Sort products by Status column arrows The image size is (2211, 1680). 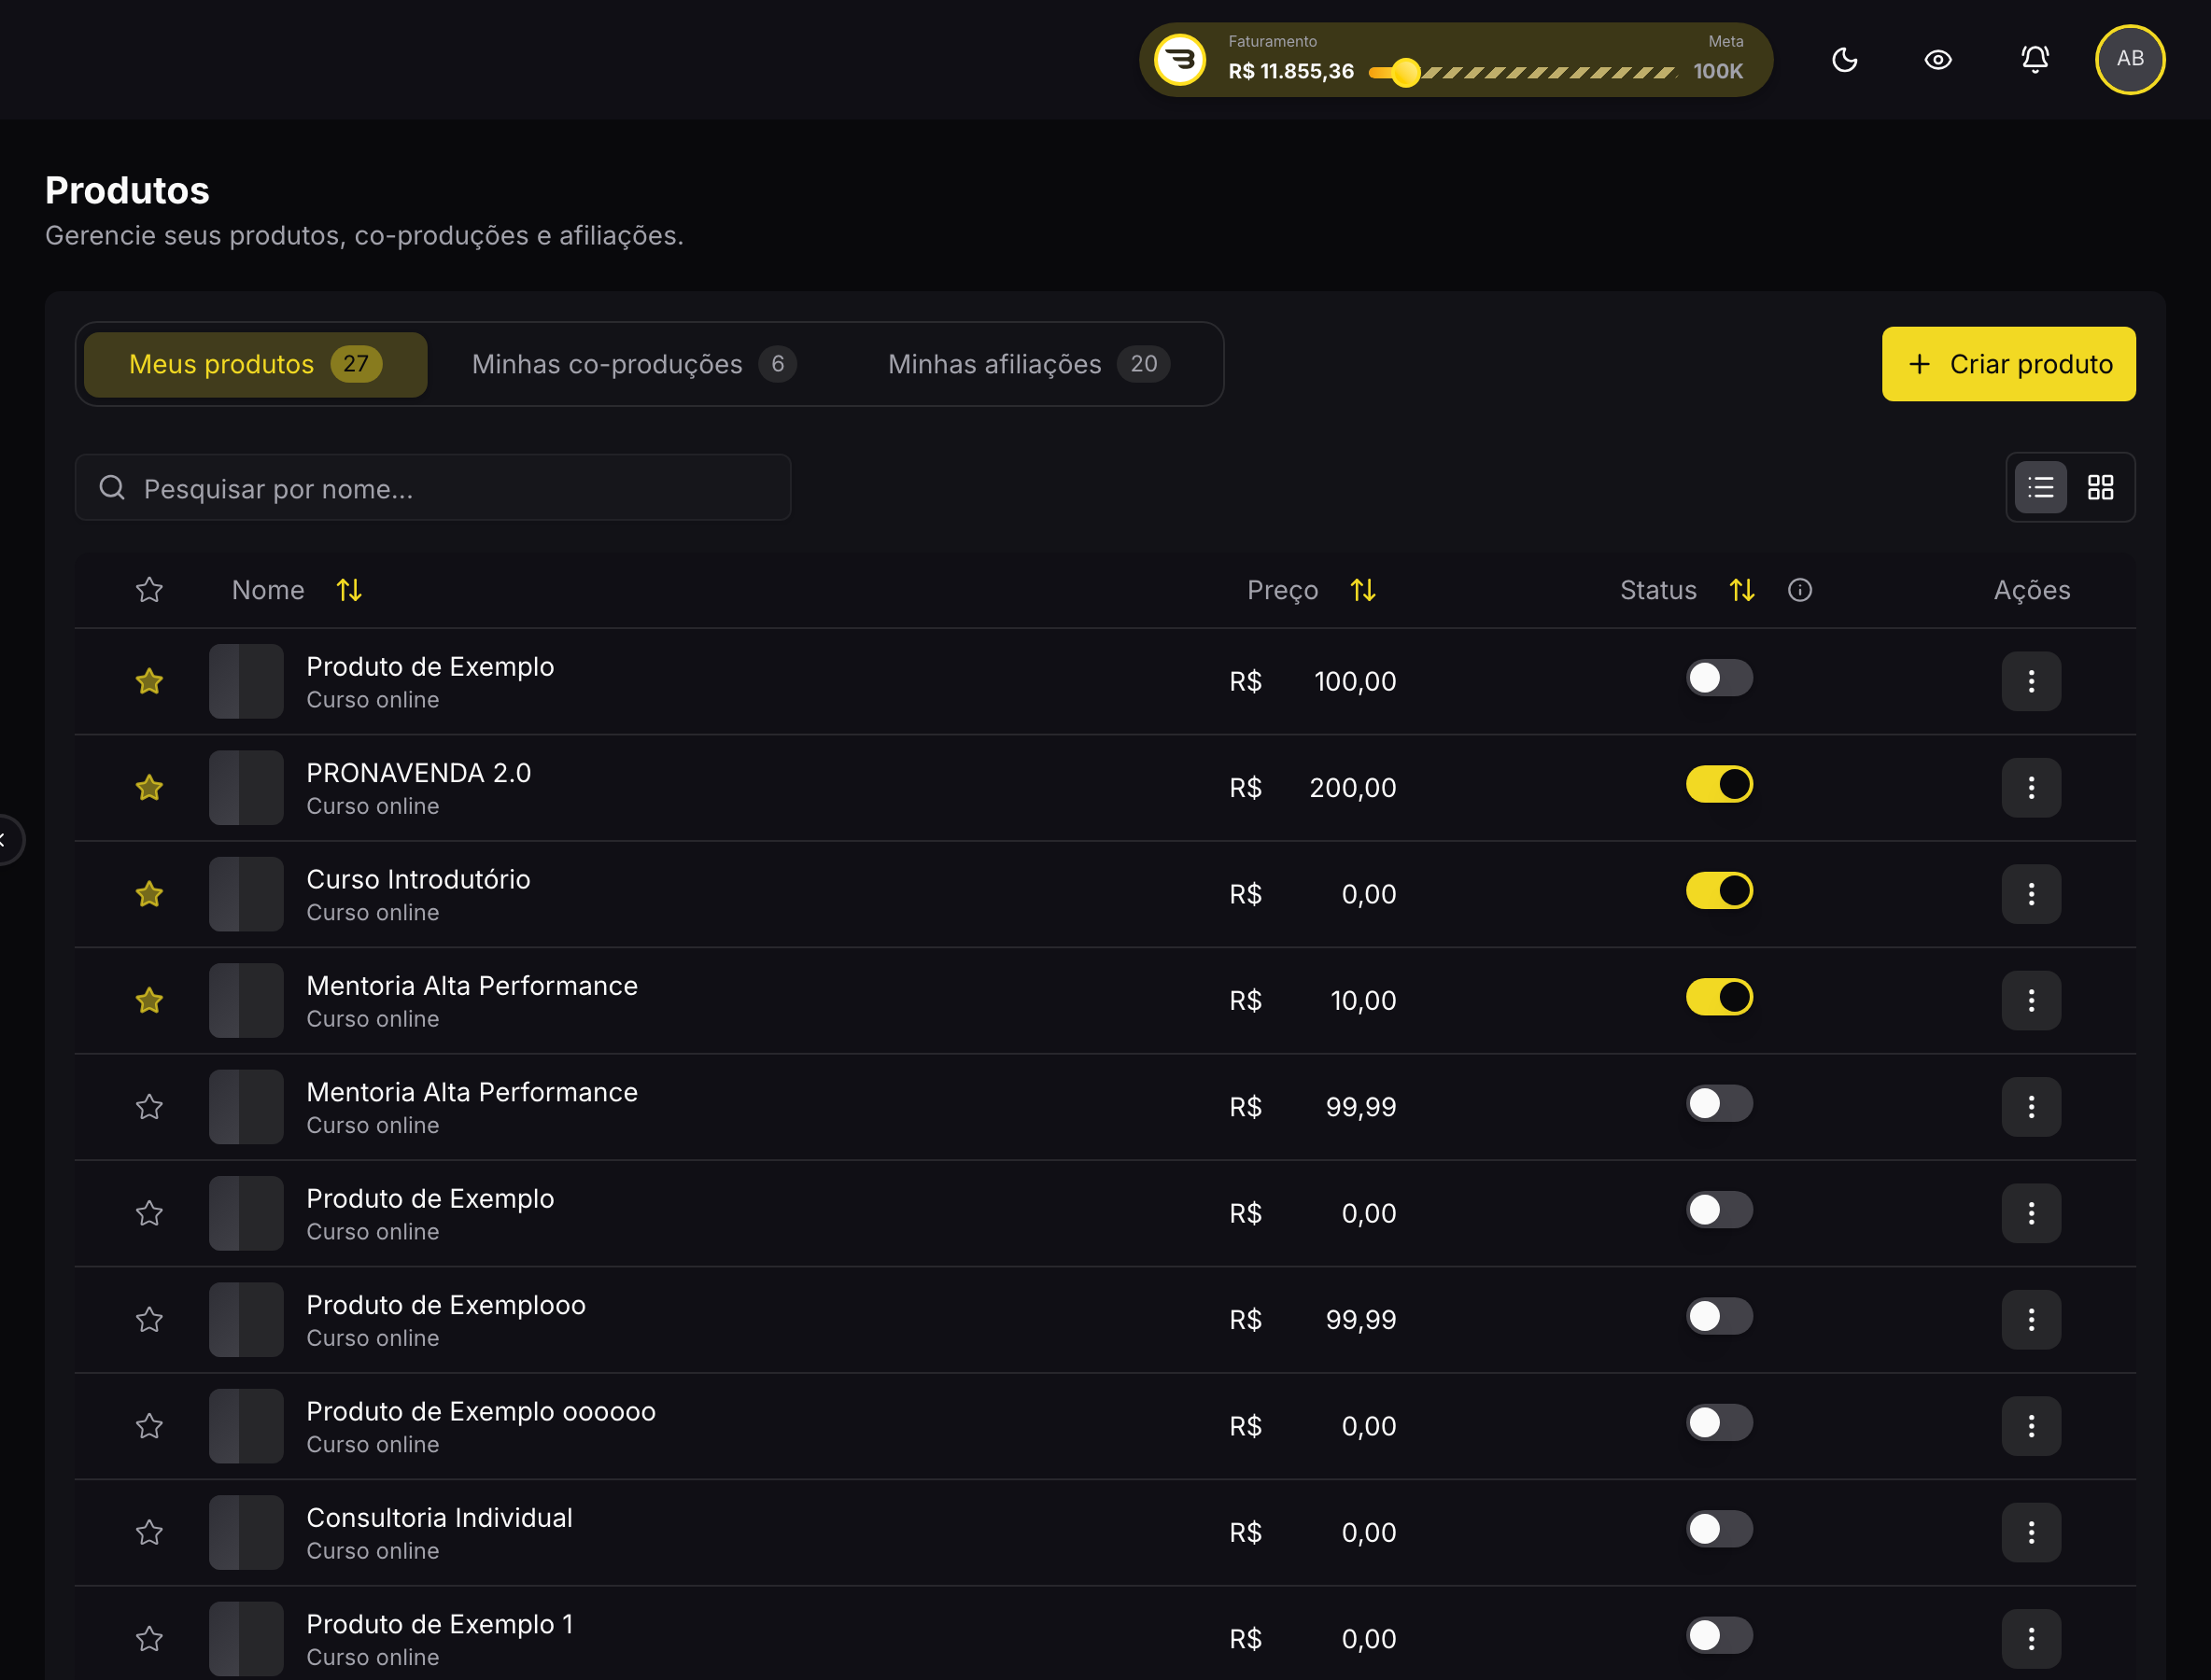pyautogui.click(x=1741, y=590)
